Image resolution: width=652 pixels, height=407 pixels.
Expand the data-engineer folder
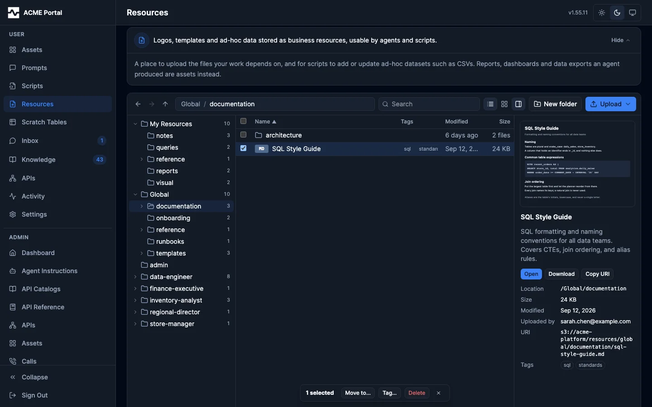pyautogui.click(x=135, y=277)
